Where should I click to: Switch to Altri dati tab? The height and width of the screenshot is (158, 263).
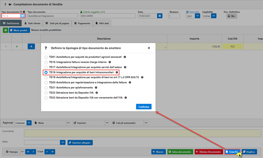pos(102,23)
